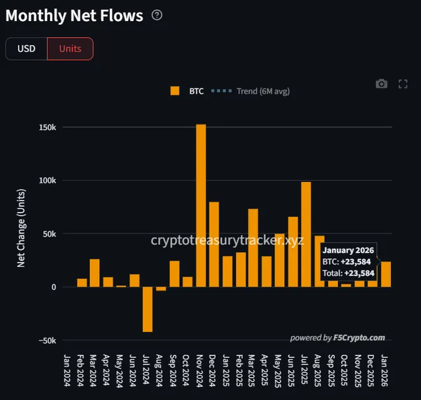Select the Units toggle option

[x=70, y=49]
